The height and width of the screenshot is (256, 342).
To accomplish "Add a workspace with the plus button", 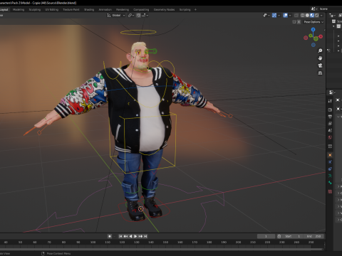I will pyautogui.click(x=195, y=9).
